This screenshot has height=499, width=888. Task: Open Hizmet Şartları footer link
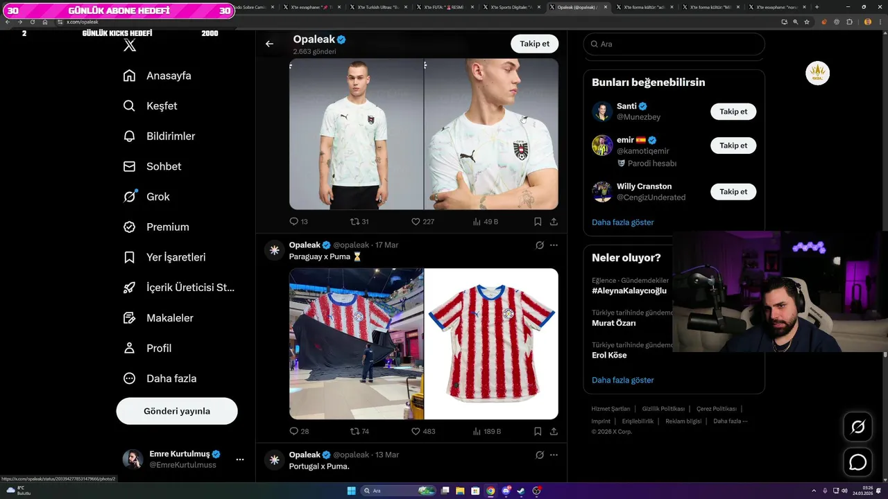610,409
